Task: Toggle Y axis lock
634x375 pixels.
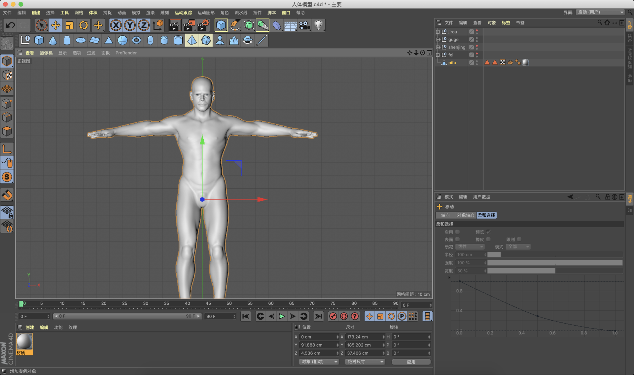Action: point(130,25)
